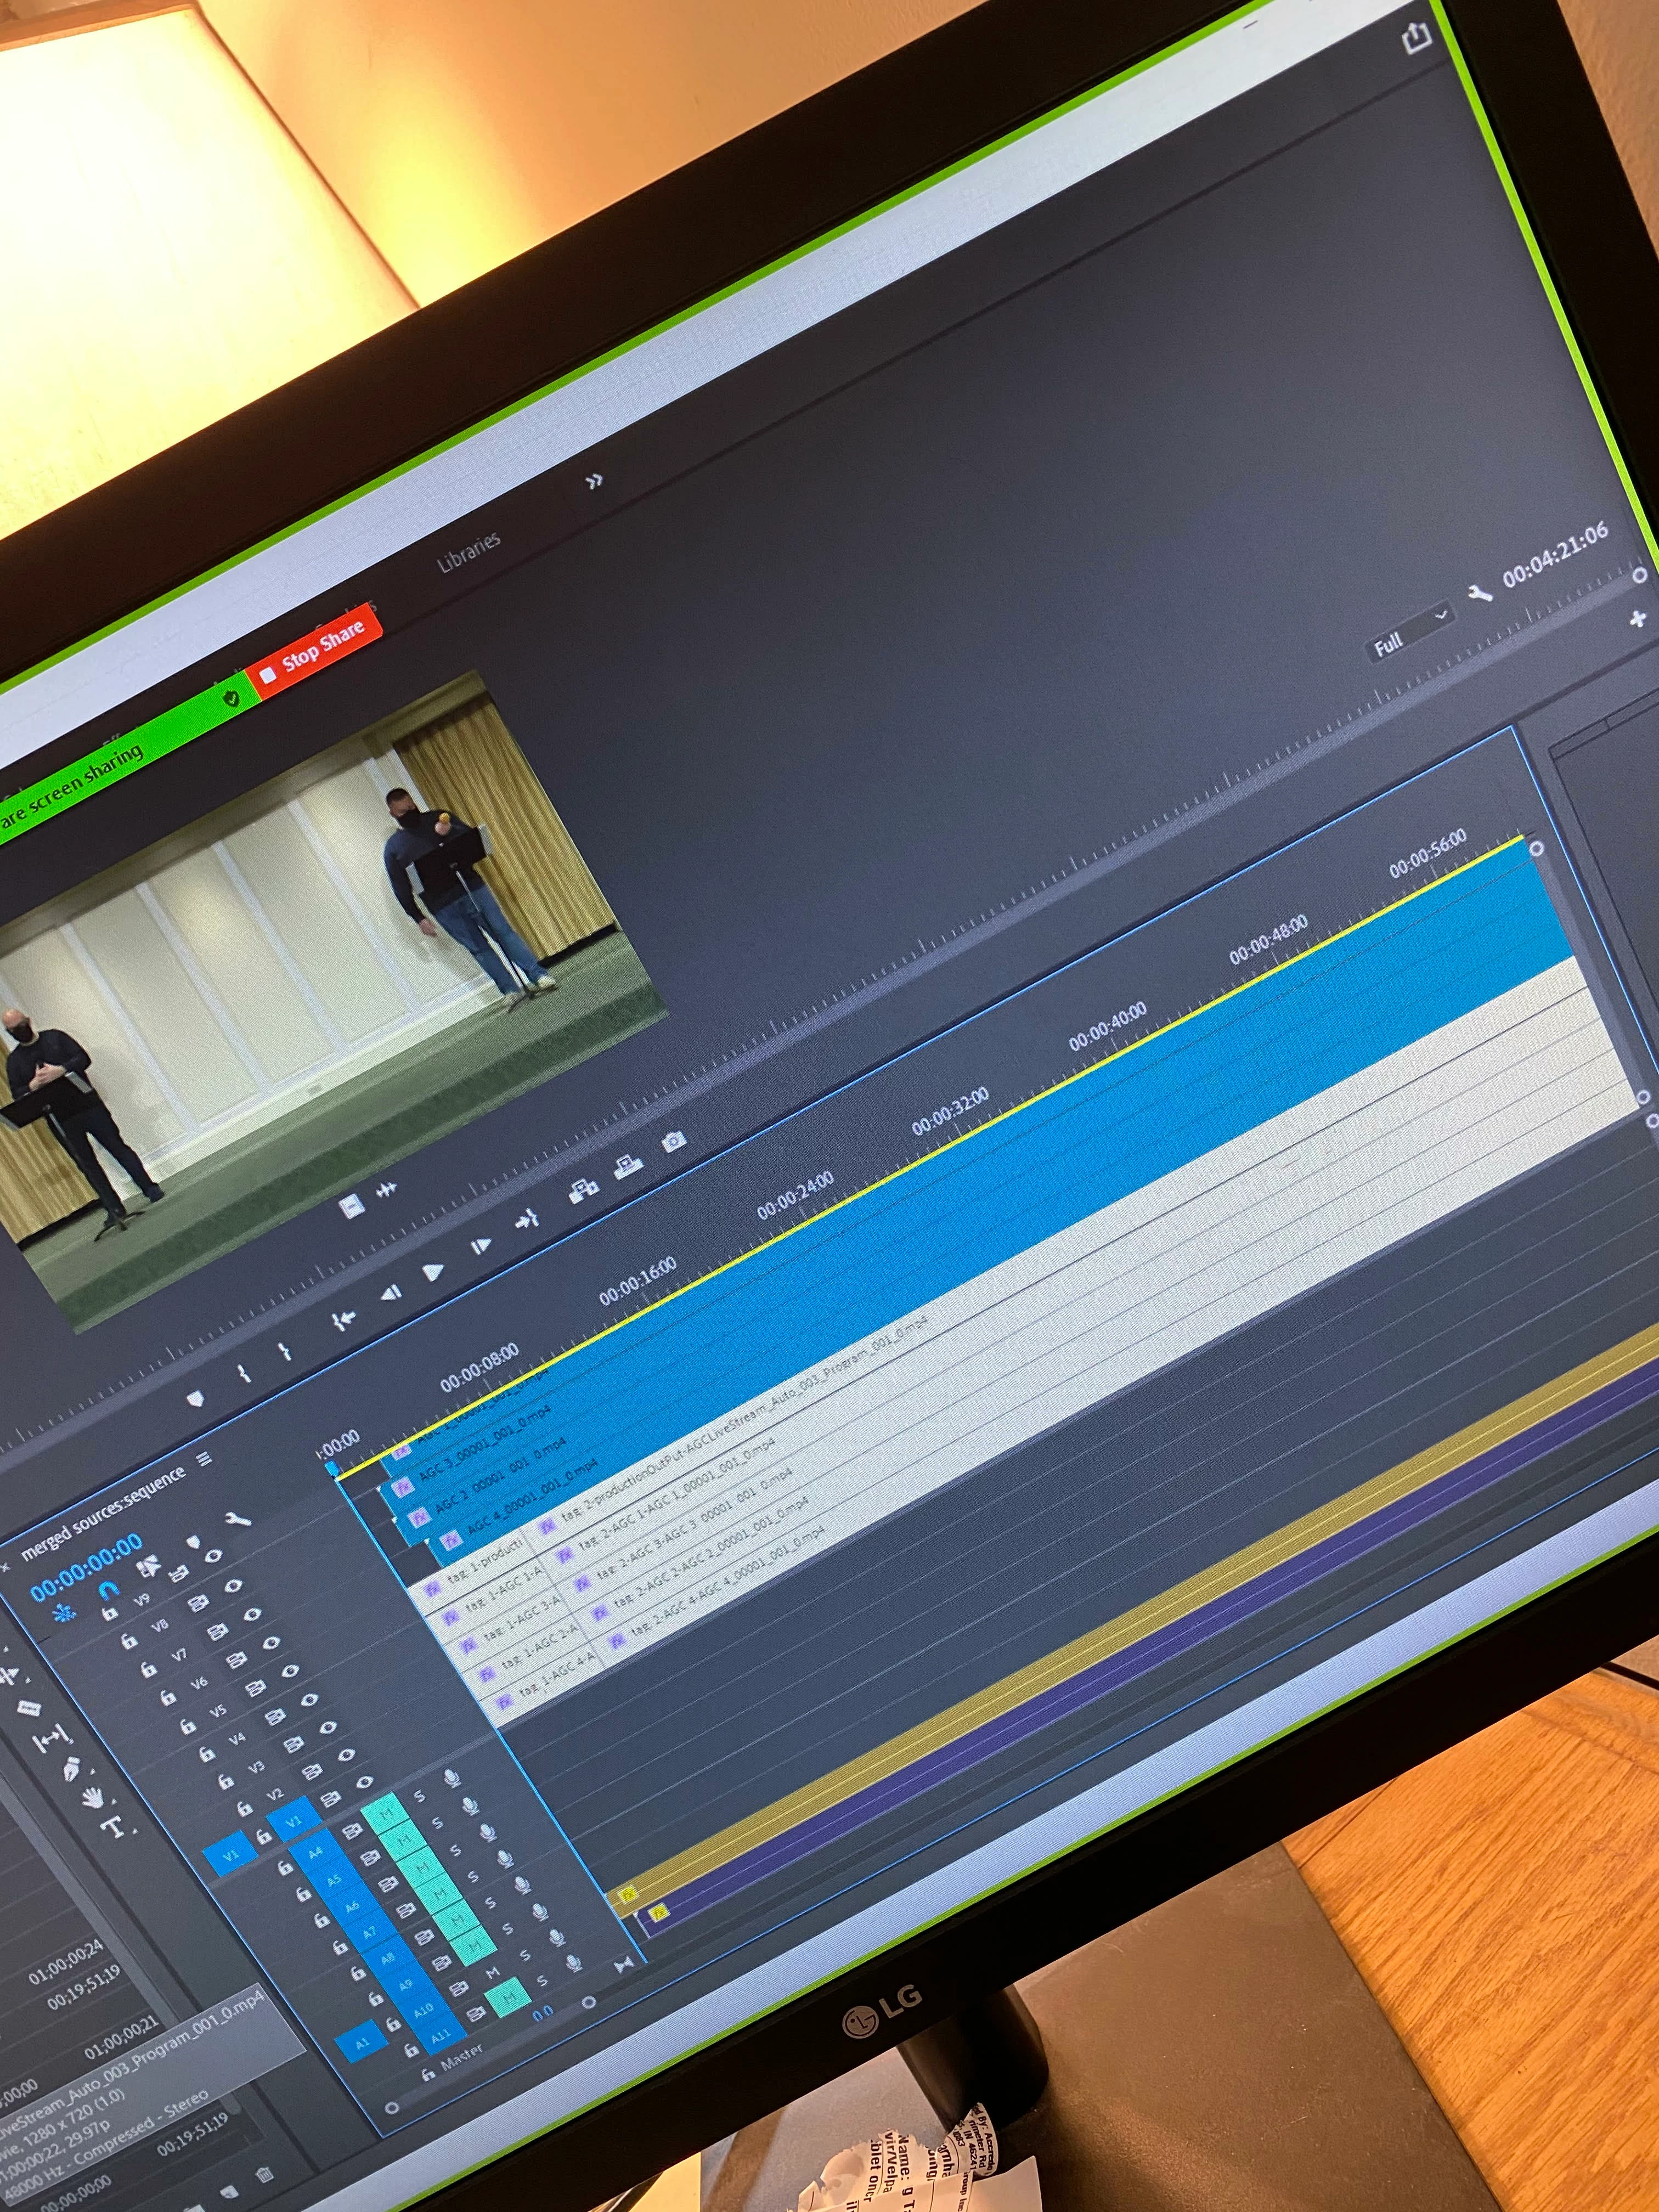
Task: Open the merged sources sequence panel menu
Action: coord(204,1459)
